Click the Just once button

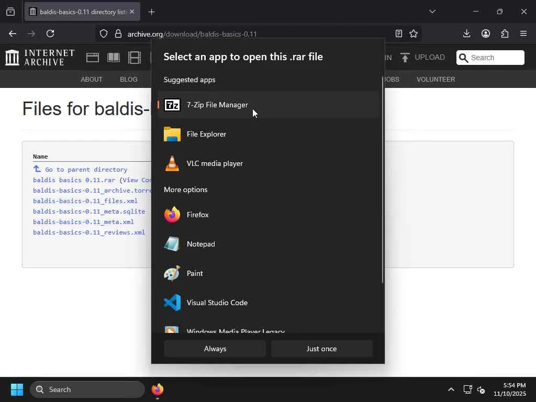(322, 349)
